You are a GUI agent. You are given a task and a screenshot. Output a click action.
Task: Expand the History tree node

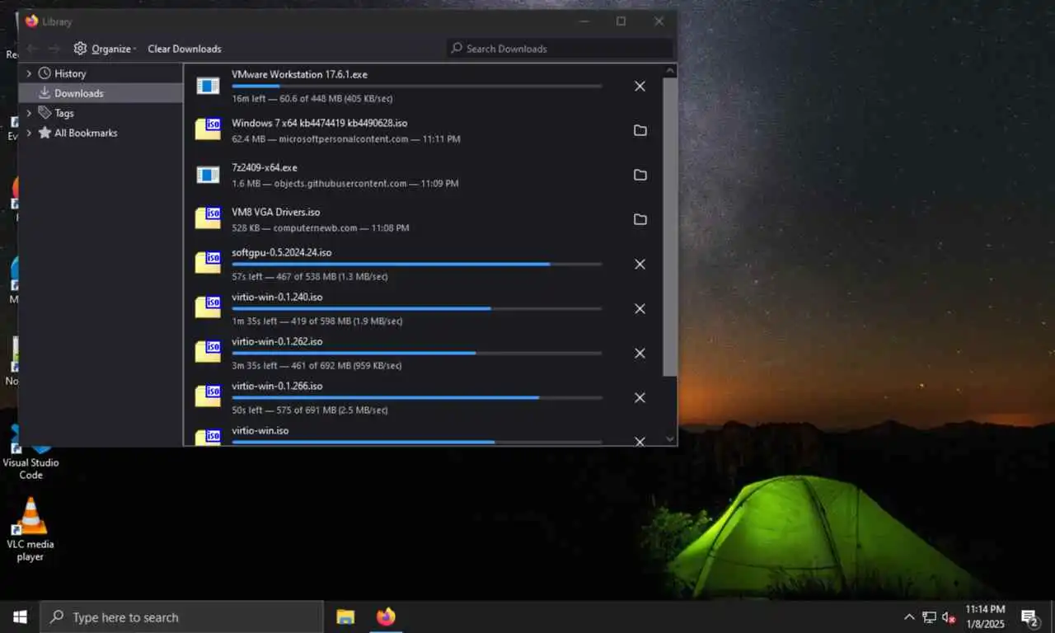[x=29, y=73]
